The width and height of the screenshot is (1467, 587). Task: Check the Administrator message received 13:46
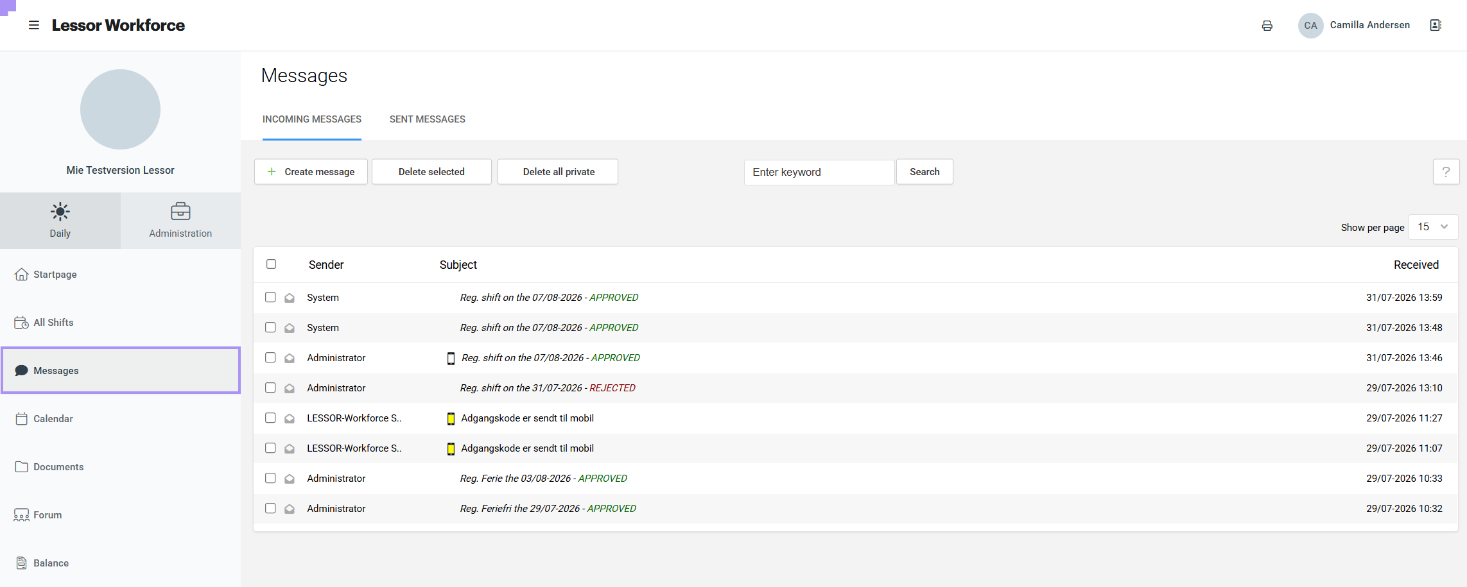270,358
